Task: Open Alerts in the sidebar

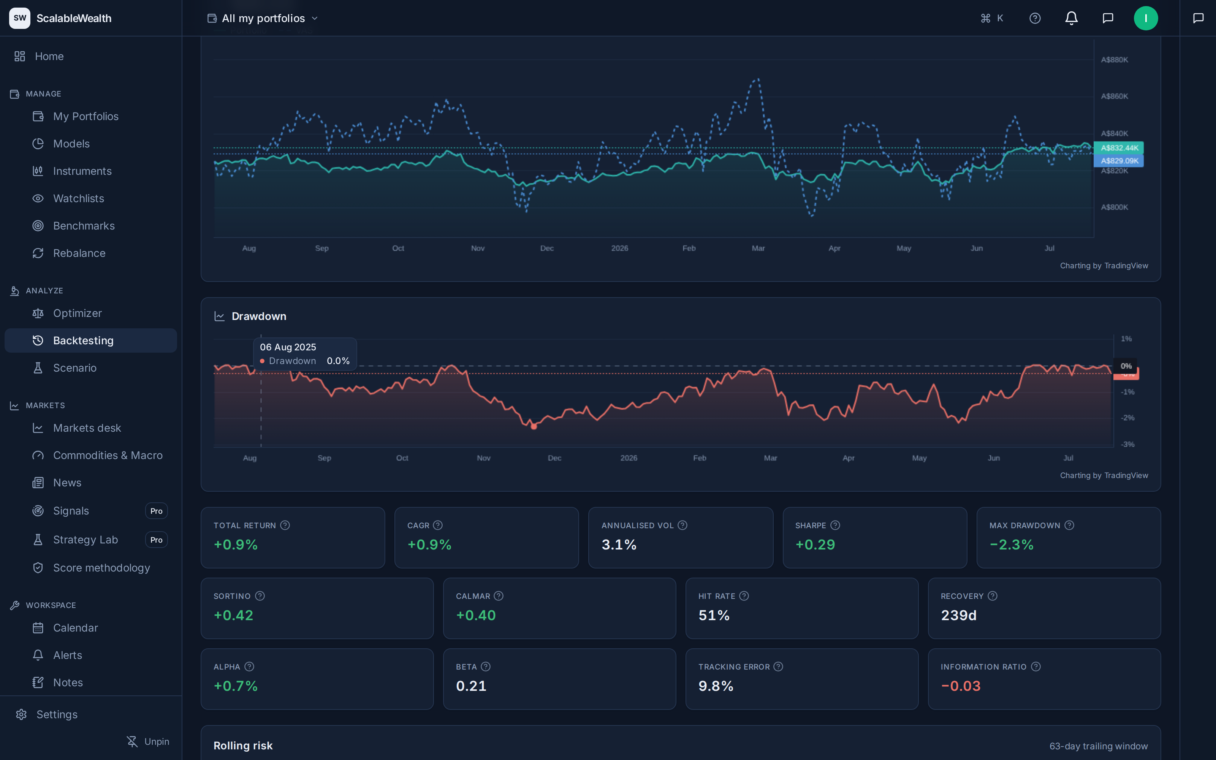Action: pos(90,655)
